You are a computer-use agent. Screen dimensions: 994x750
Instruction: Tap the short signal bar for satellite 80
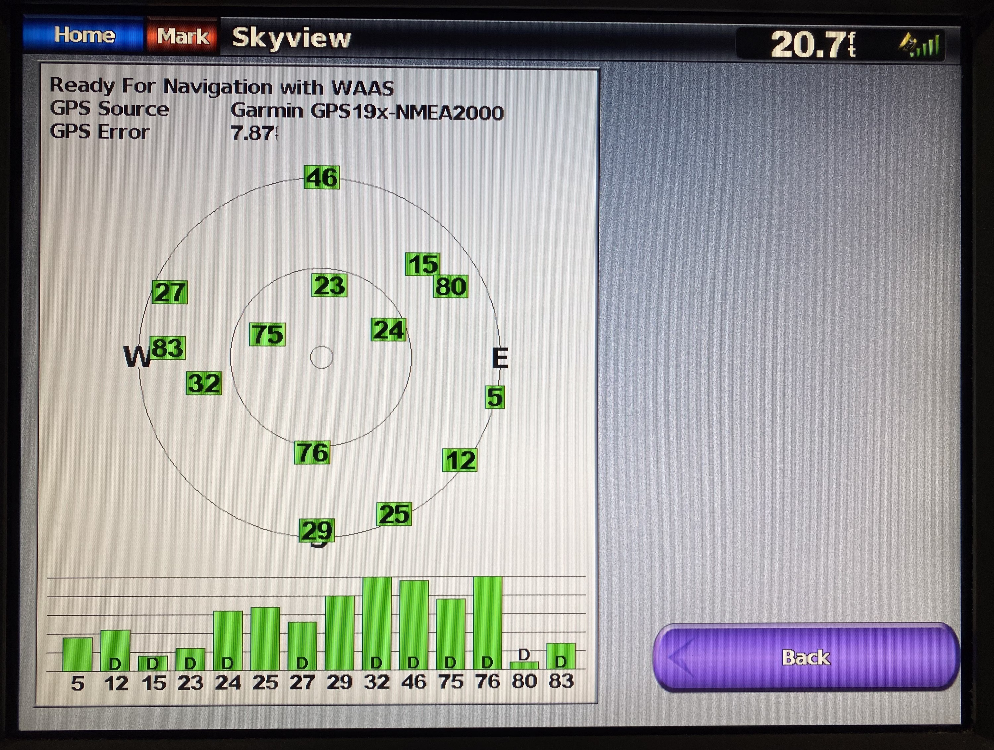click(x=524, y=665)
